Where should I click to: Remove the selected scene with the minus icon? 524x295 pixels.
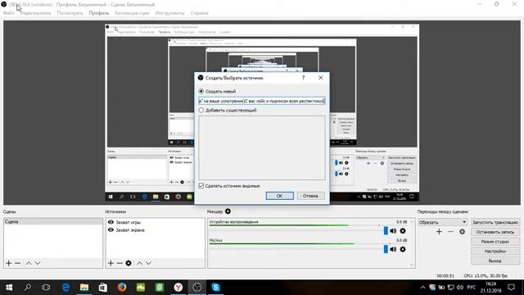[x=18, y=263]
